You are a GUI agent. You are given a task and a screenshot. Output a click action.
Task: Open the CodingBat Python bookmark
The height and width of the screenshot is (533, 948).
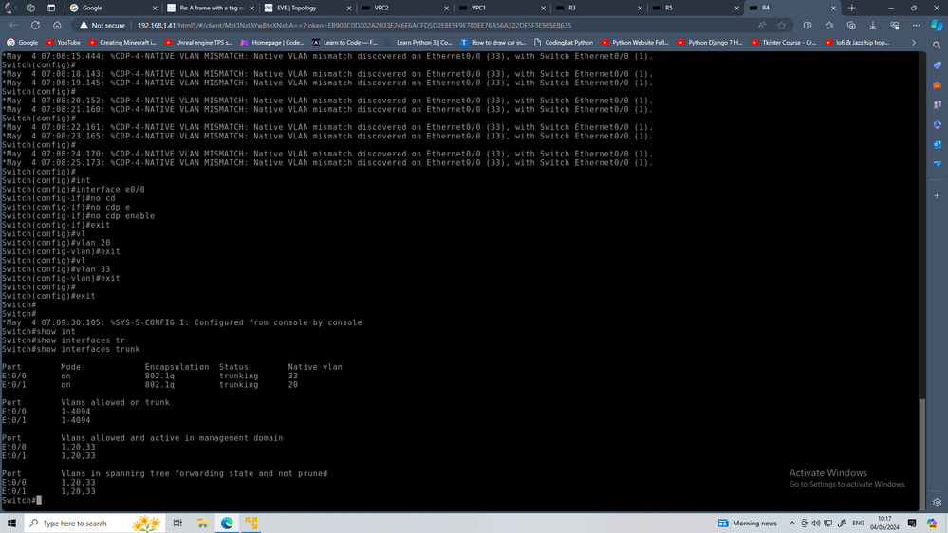point(564,43)
